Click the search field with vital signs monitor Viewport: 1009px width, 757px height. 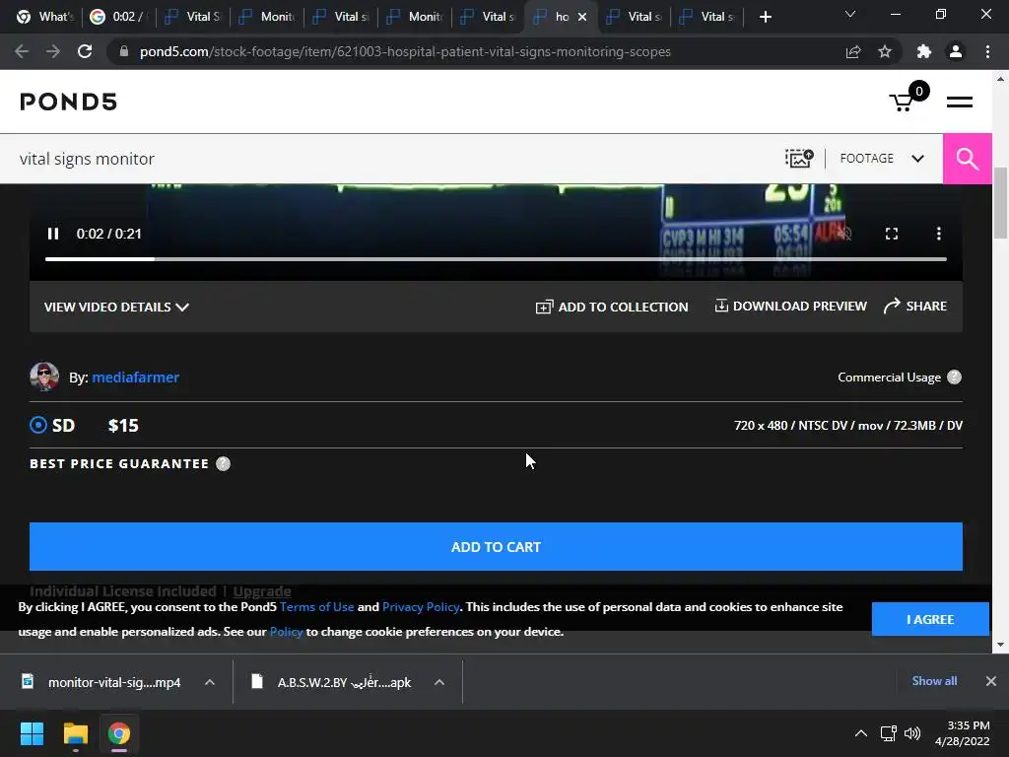click(x=386, y=159)
